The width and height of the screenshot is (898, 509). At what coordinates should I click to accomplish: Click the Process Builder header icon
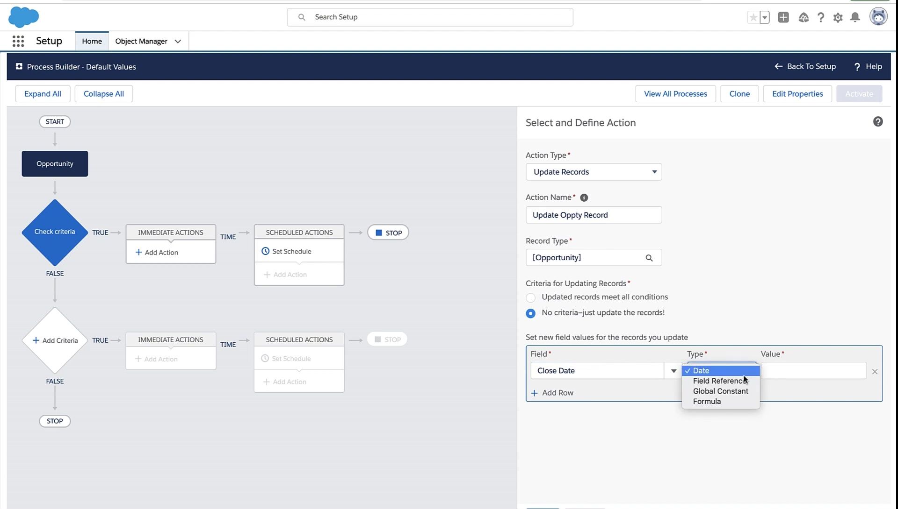(19, 66)
